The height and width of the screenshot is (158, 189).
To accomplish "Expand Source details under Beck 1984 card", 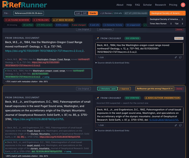I will (x=112, y=63).
